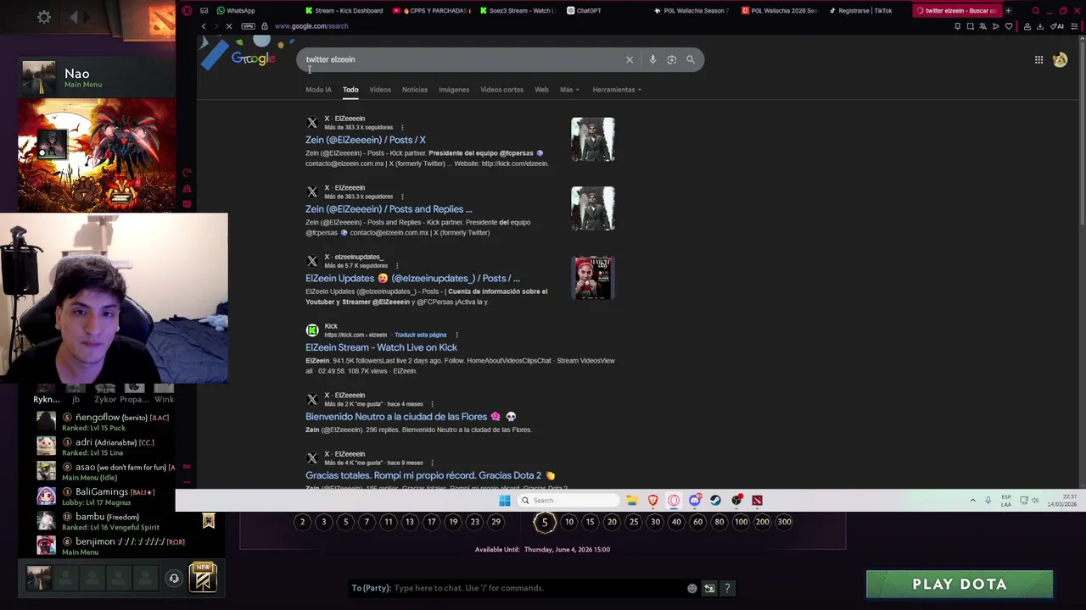Select the Web search filter

pos(541,90)
